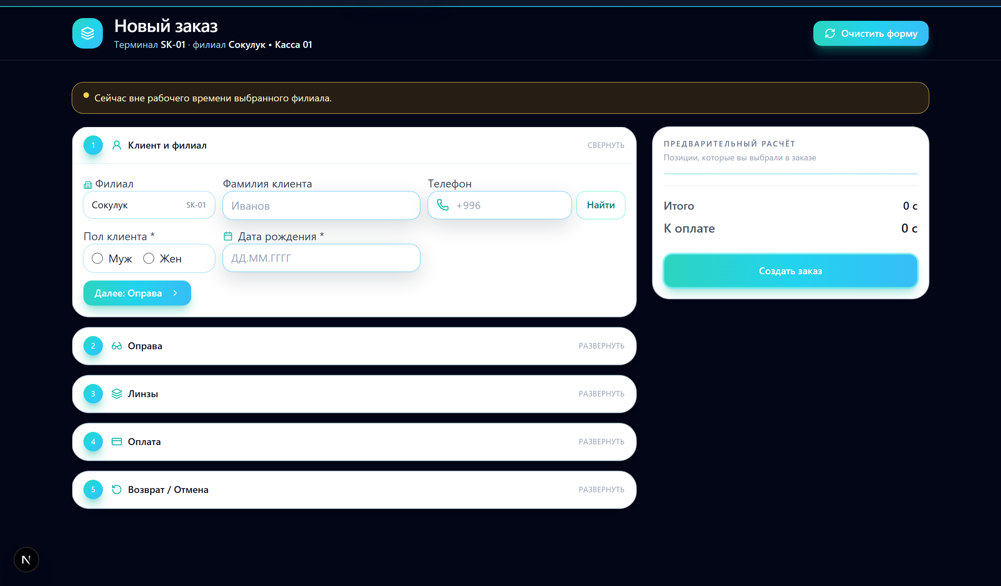
Task: Click the Next.js N badge in the bottom corner
Action: tap(26, 559)
